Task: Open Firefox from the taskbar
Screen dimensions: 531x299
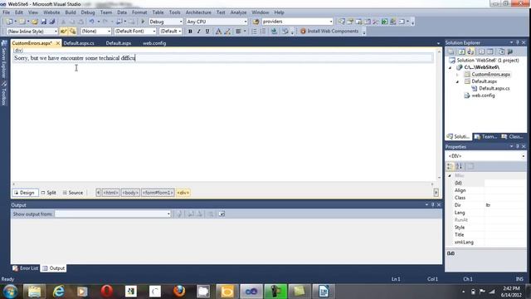Action: coord(179,292)
